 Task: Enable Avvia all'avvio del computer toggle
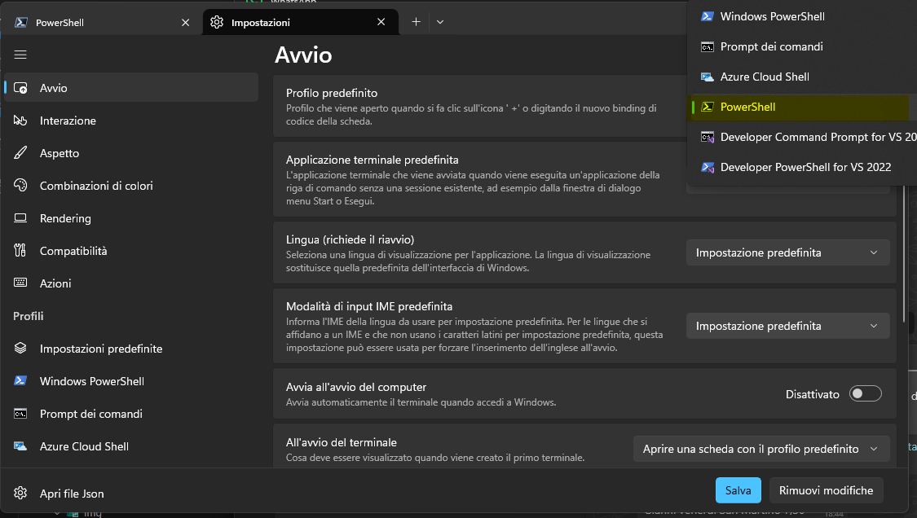click(865, 394)
